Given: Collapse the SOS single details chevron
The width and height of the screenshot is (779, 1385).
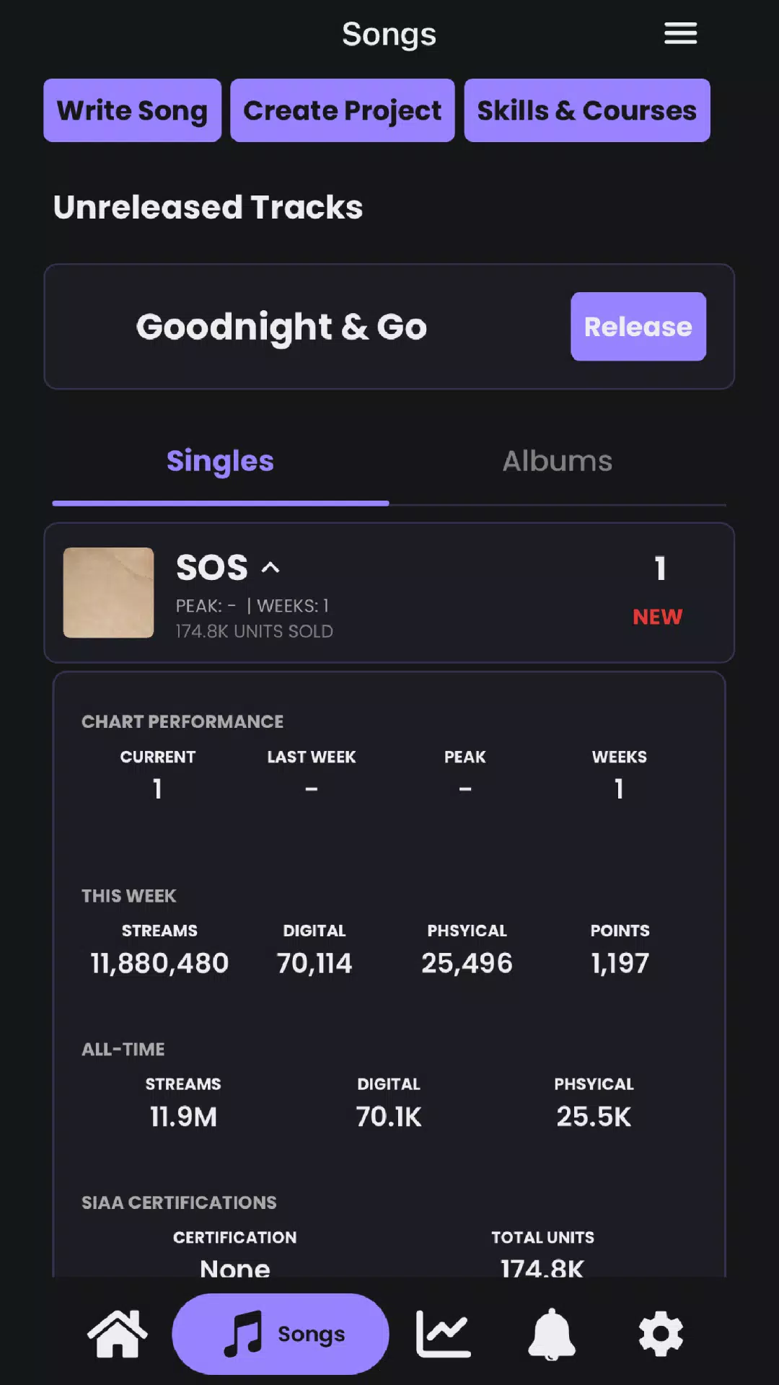Looking at the screenshot, I should click(x=270, y=568).
